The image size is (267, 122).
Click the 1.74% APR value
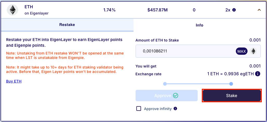(109, 10)
